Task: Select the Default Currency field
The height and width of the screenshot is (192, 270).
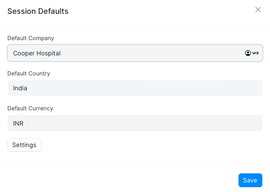Action: click(135, 123)
